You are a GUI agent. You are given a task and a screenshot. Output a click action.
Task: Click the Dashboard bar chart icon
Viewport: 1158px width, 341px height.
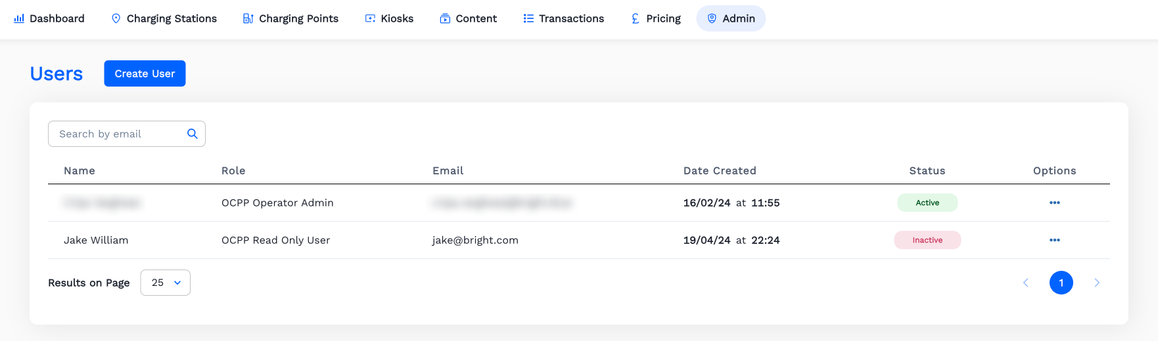pyautogui.click(x=19, y=18)
